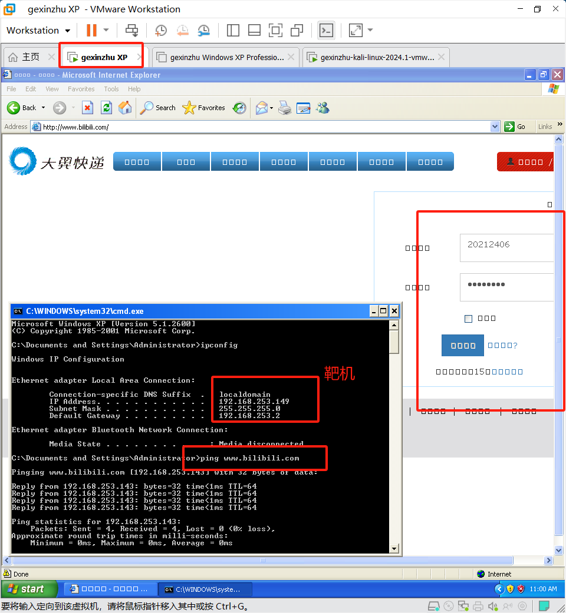Click the IE Print icon
The height and width of the screenshot is (613, 566).
(285, 108)
